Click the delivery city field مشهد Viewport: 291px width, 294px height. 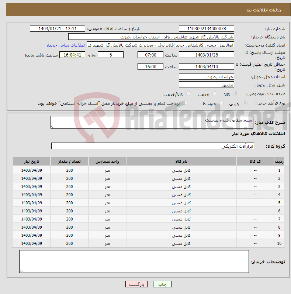[207, 85]
